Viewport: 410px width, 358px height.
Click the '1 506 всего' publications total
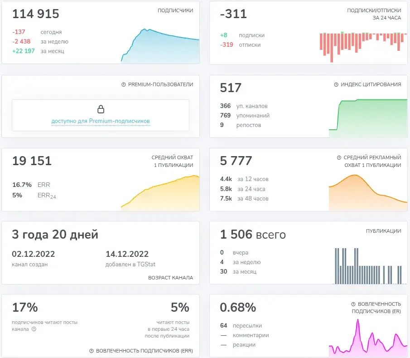coord(253,235)
